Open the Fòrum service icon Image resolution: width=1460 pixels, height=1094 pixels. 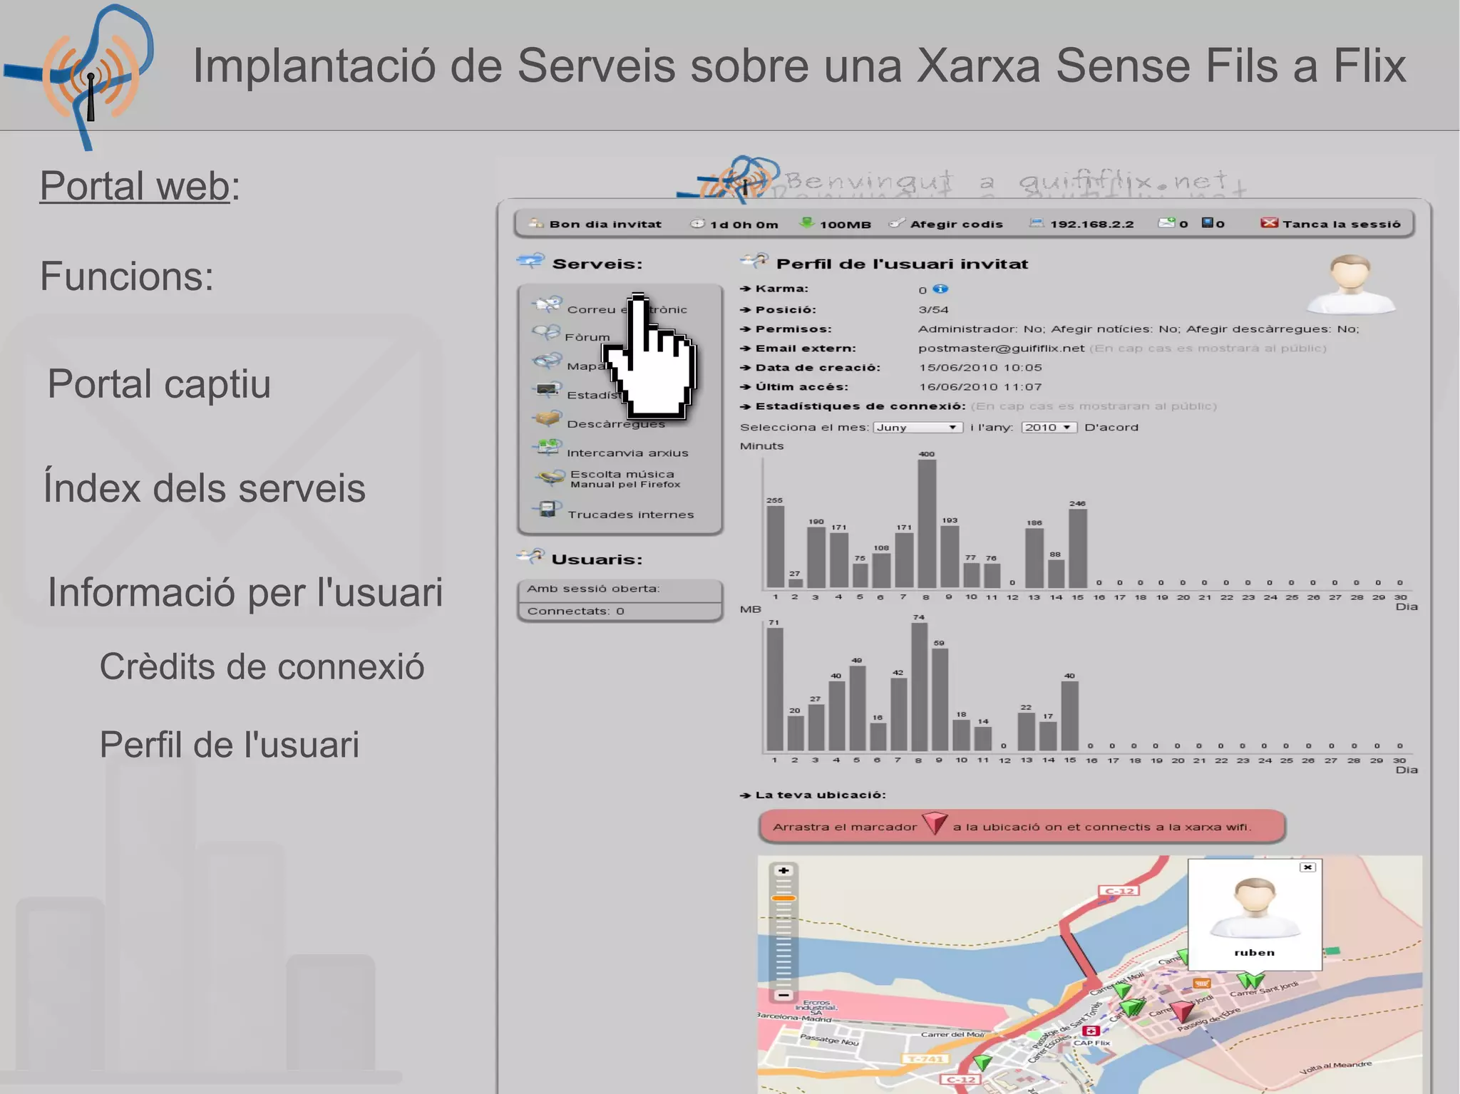tap(546, 333)
